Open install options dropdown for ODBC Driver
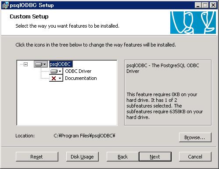The width and height of the screenshot is (219, 169). (56, 71)
